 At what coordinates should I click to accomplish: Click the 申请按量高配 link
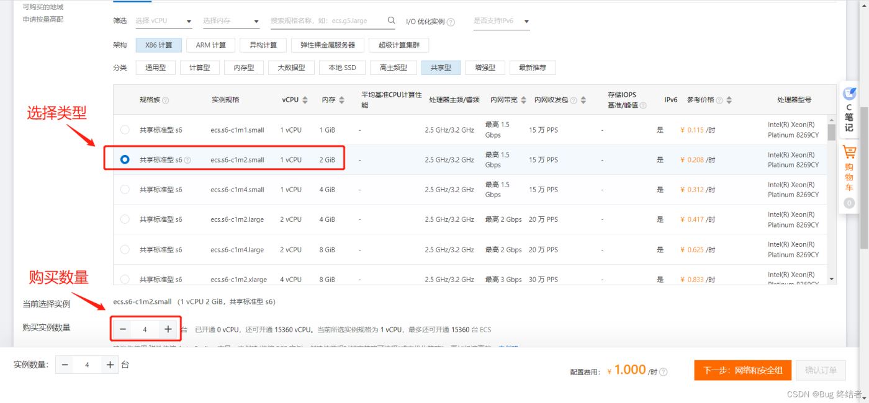point(43,19)
